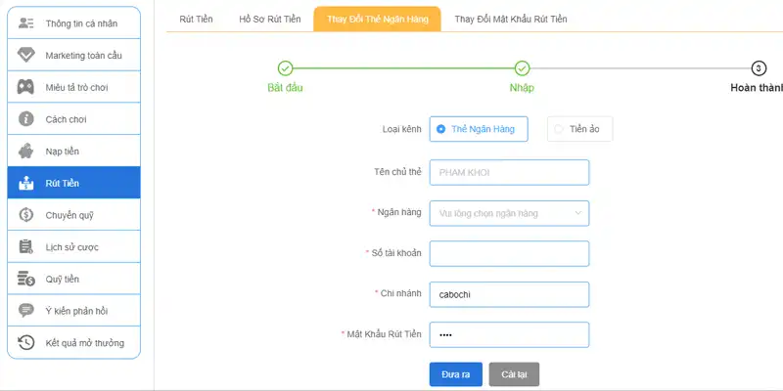
Task: Select the Tiền ảo radio option
Action: [x=559, y=129]
